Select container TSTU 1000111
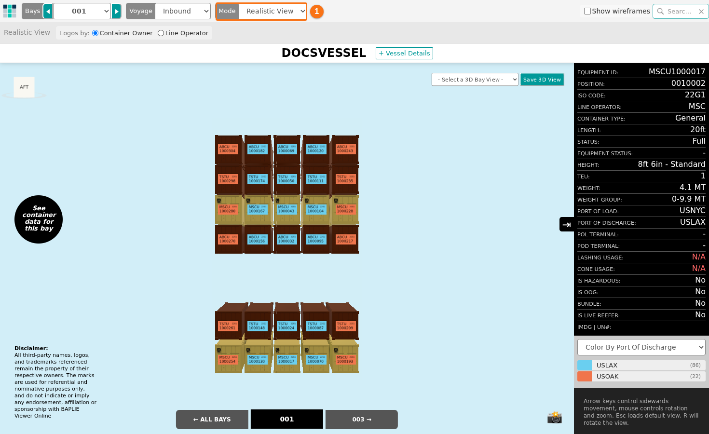The height and width of the screenshot is (434, 709). click(315, 179)
